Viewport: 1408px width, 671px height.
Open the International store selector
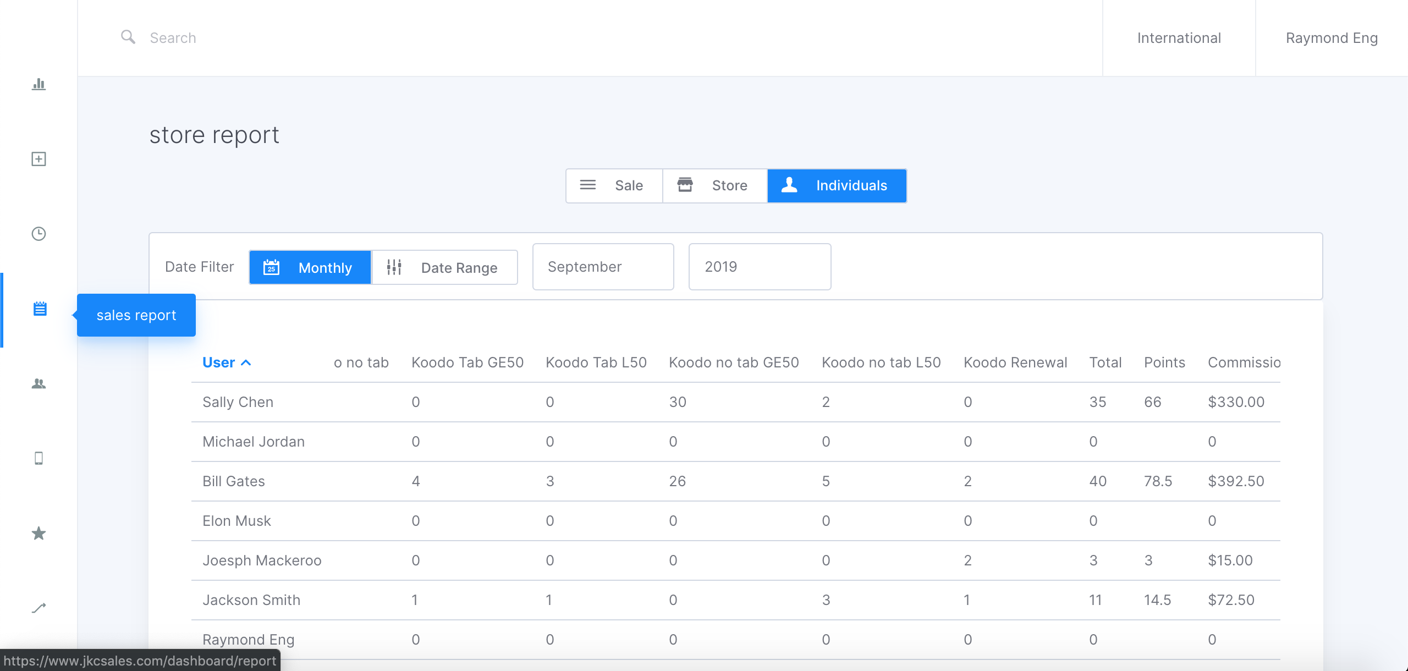1179,38
